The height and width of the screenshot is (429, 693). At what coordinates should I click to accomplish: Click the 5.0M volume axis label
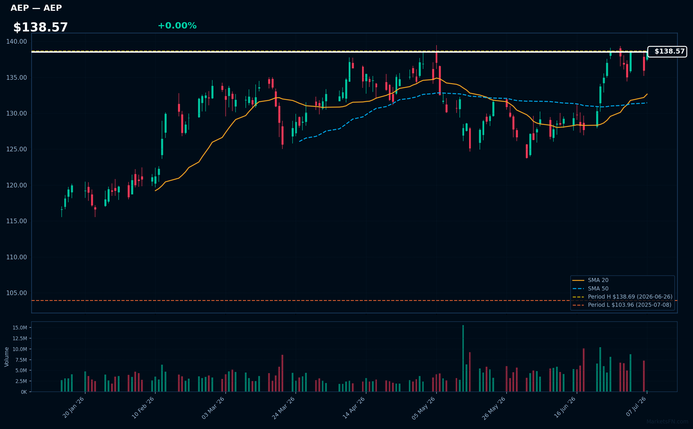(x=21, y=370)
